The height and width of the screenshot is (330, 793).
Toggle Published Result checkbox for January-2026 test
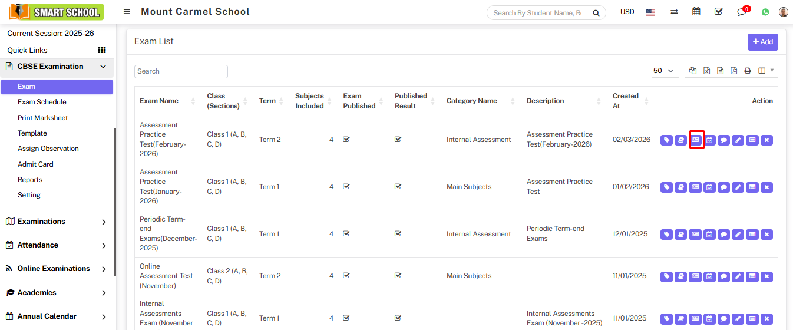point(398,187)
